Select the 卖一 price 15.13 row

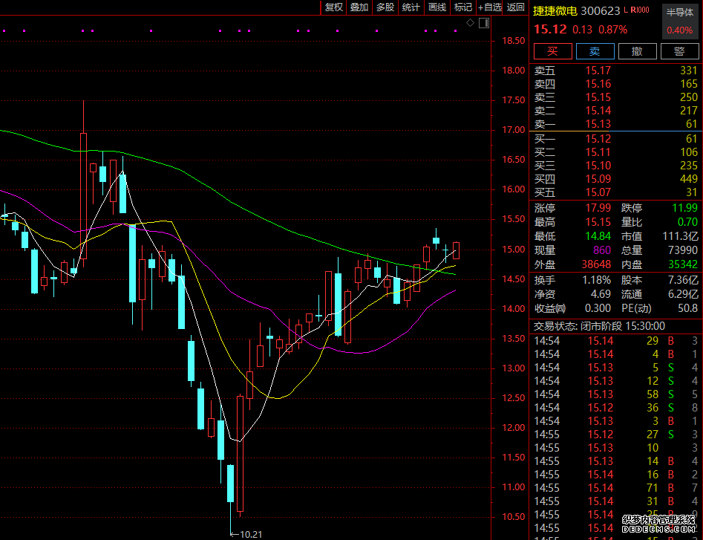(598, 124)
